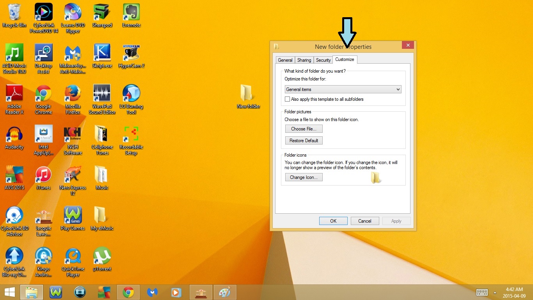The width and height of the screenshot is (533, 300).
Task: Select the Skript.exe desktop shortcut
Action: 102,56
